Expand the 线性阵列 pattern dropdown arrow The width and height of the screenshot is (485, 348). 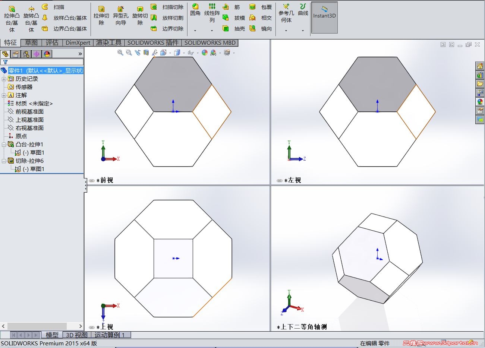212,31
